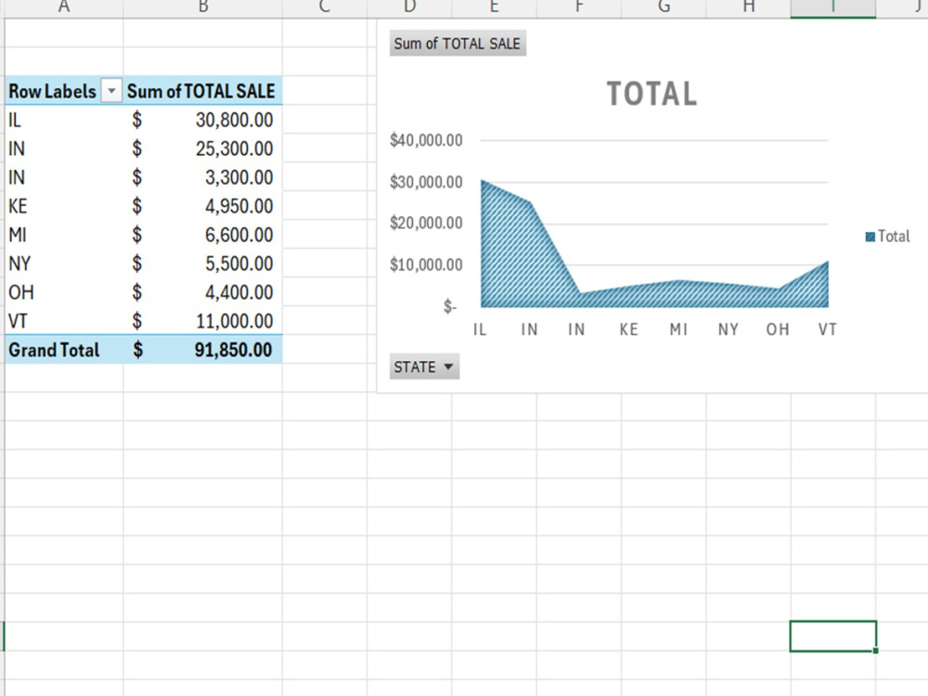
Task: Select the 11,000.00 value cell
Action: pos(202,321)
